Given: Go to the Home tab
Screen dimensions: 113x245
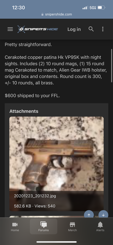Looking at the screenshot, I should pos(15,226).
